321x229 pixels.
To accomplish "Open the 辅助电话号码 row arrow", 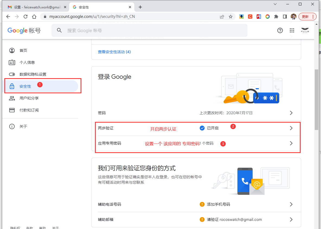I will point(291,204).
